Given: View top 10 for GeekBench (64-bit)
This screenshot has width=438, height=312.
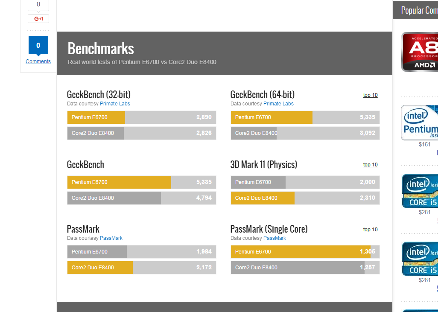Looking at the screenshot, I should (x=370, y=95).
